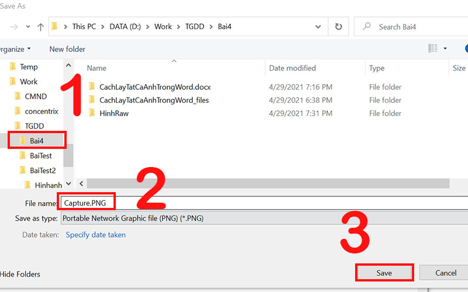The width and height of the screenshot is (468, 292).
Task: Select the BaiTest2 folder in tree
Action: pos(43,171)
